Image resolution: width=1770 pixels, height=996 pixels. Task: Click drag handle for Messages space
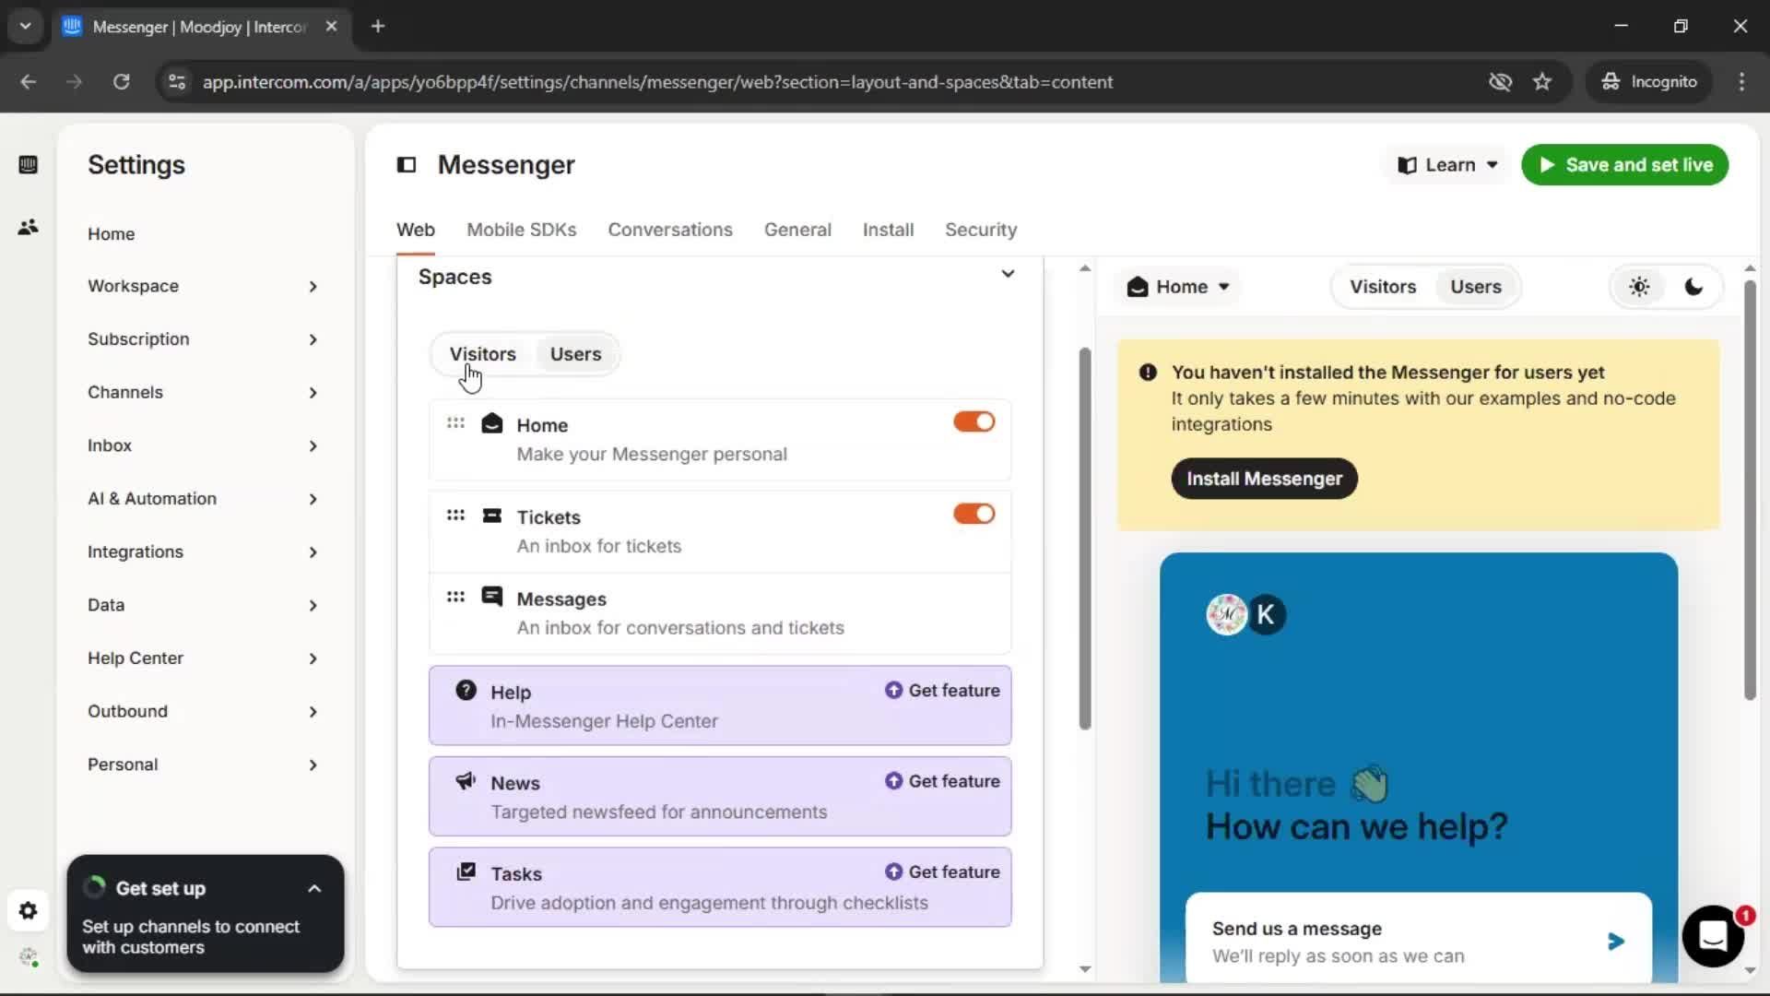[455, 597]
